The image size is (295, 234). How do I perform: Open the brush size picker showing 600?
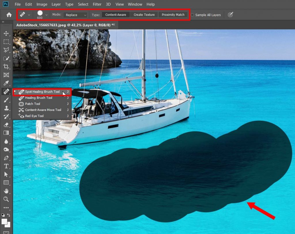40,14
